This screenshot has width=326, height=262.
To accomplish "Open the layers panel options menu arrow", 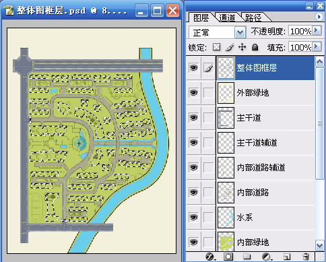I will coord(319,17).
